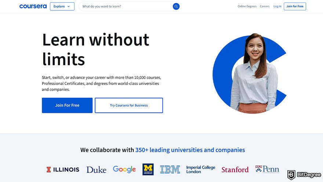
Task: Open the Careers link
Action: pos(265,6)
